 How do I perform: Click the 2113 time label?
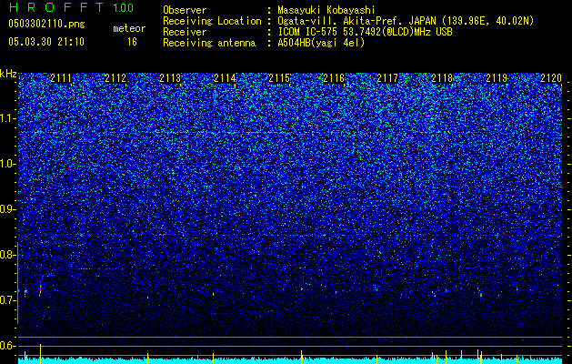pos(170,78)
